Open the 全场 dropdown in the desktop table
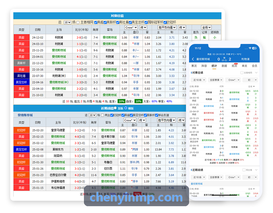 pyautogui.click(x=206, y=28)
